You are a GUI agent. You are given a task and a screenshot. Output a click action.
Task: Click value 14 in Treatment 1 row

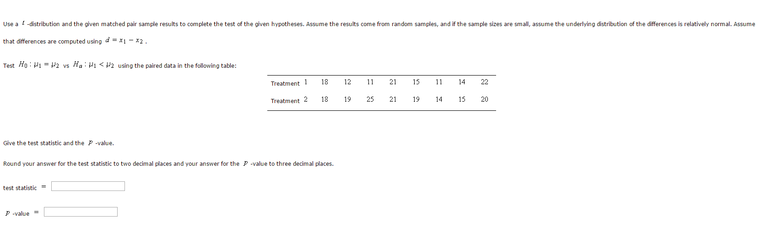(462, 82)
